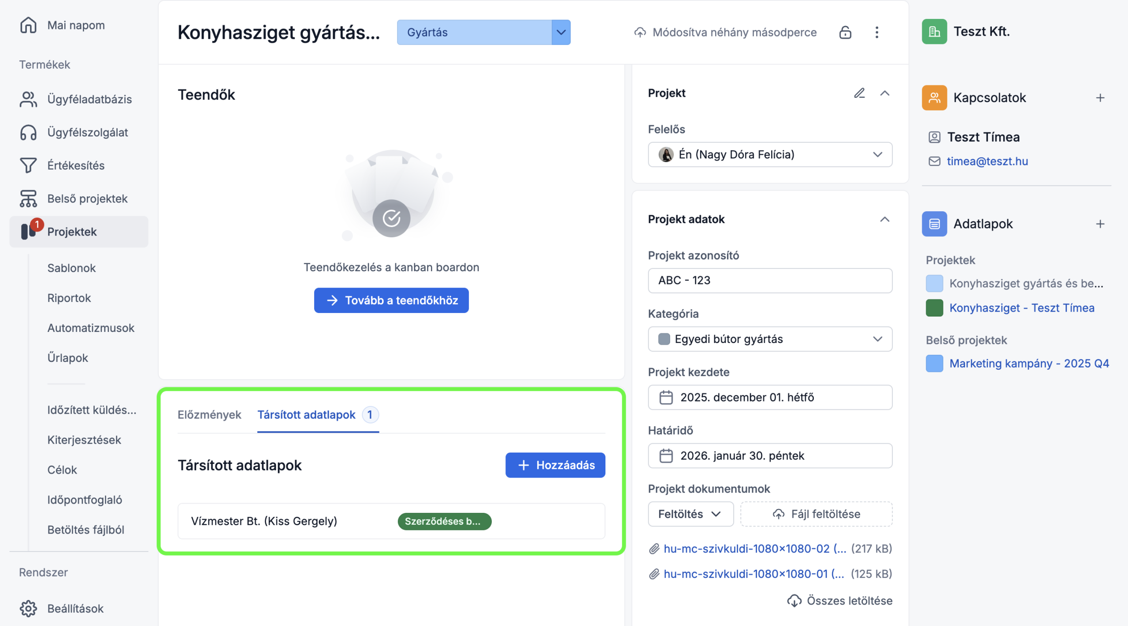Switch to the Előzmények tab

(209, 415)
